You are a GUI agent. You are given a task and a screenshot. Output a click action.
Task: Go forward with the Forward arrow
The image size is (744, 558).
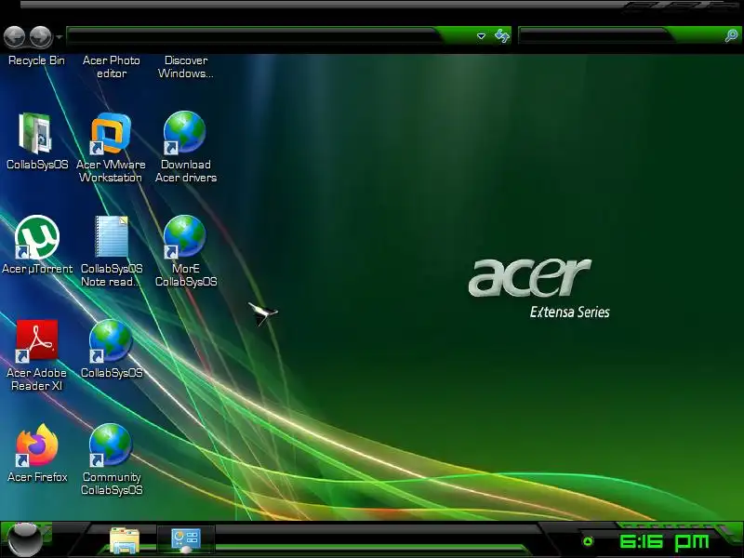coord(41,36)
